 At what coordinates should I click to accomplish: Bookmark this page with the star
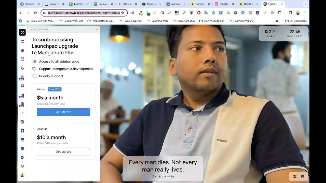[123, 13]
